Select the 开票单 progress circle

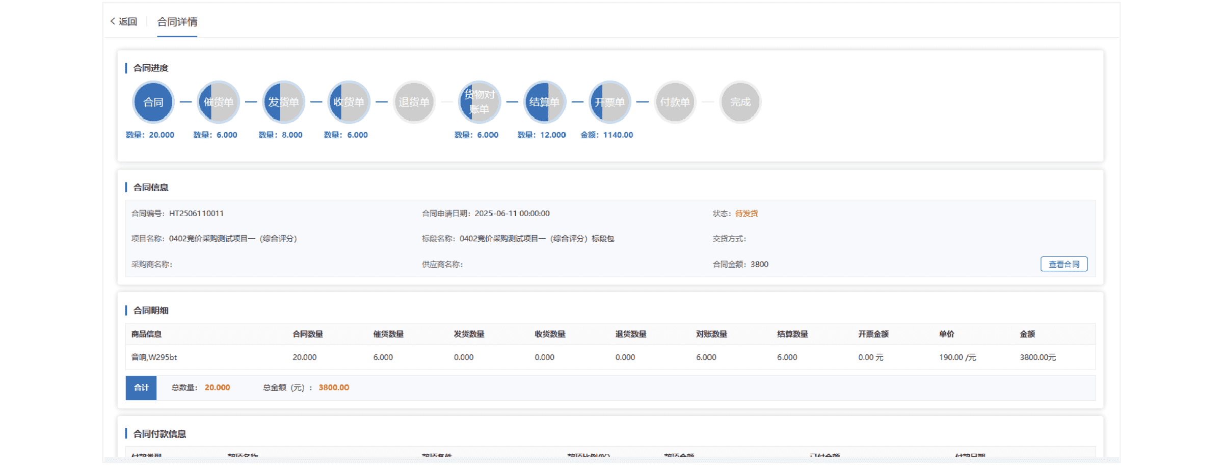[609, 102]
